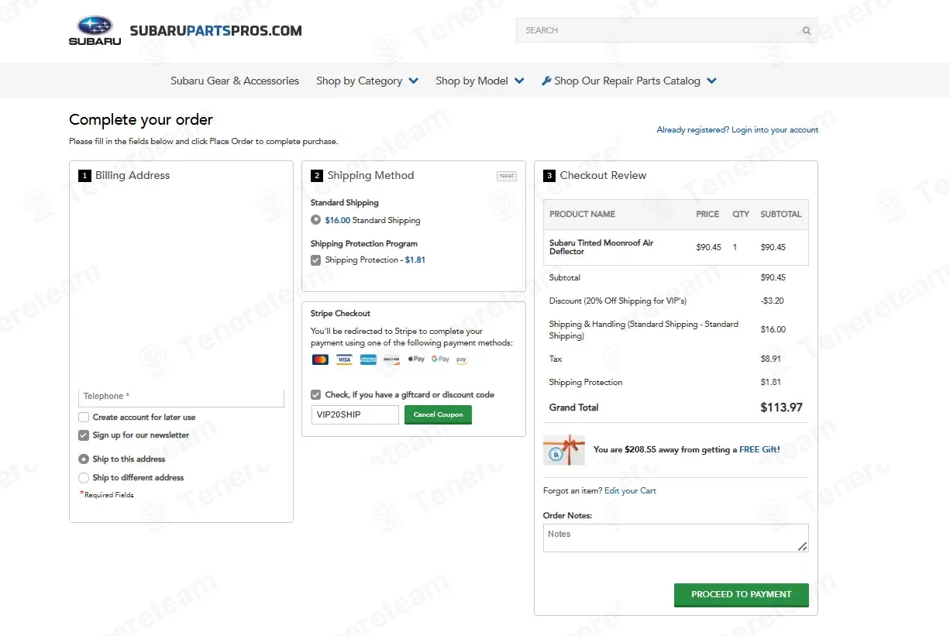This screenshot has height=636, width=950.
Task: Expand the Shop by Model chevron
Action: coord(519,81)
